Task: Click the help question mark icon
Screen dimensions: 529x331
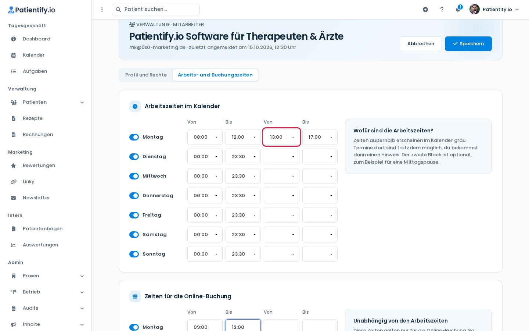Action: (442, 10)
